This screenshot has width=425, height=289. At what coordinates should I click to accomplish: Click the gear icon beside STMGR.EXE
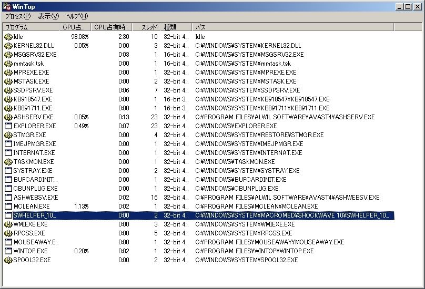8,135
